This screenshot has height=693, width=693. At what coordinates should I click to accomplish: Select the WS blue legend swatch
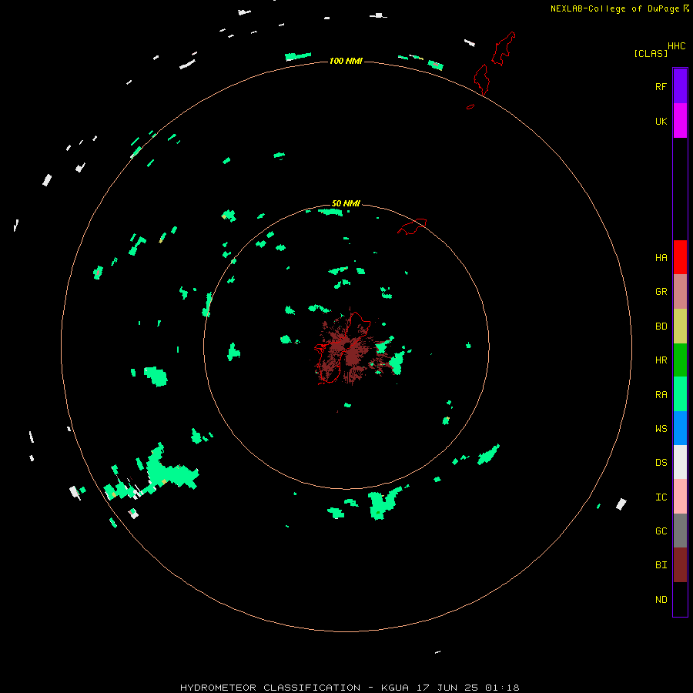pyautogui.click(x=680, y=428)
